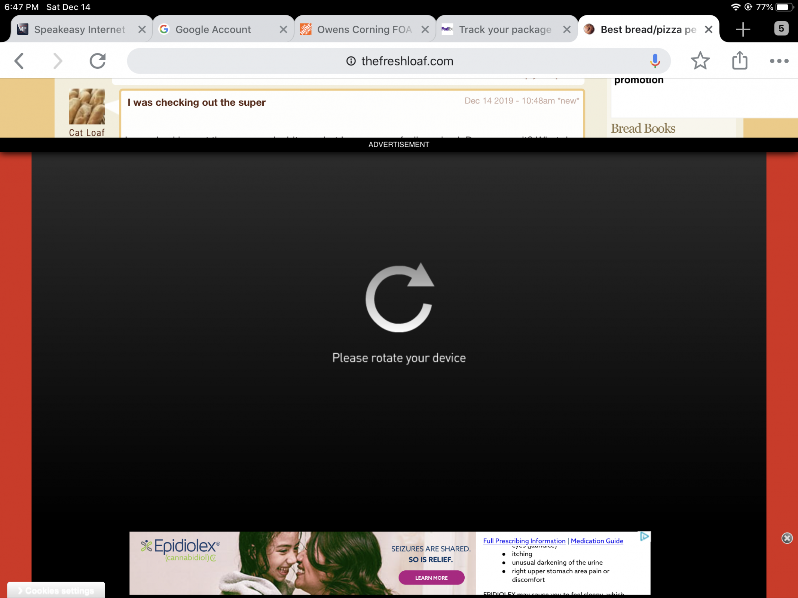Reload the page with refresh icon
The image size is (798, 598).
[98, 61]
